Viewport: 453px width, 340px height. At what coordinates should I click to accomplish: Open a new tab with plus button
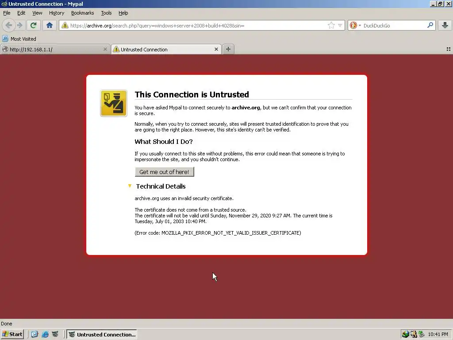pyautogui.click(x=228, y=49)
